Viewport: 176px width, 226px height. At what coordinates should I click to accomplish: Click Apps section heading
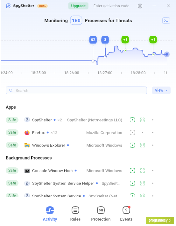11,107
